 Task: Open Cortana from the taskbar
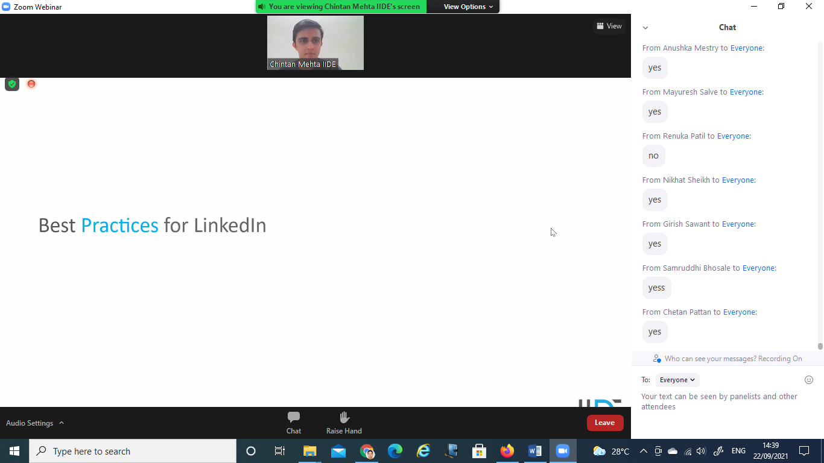click(251, 451)
